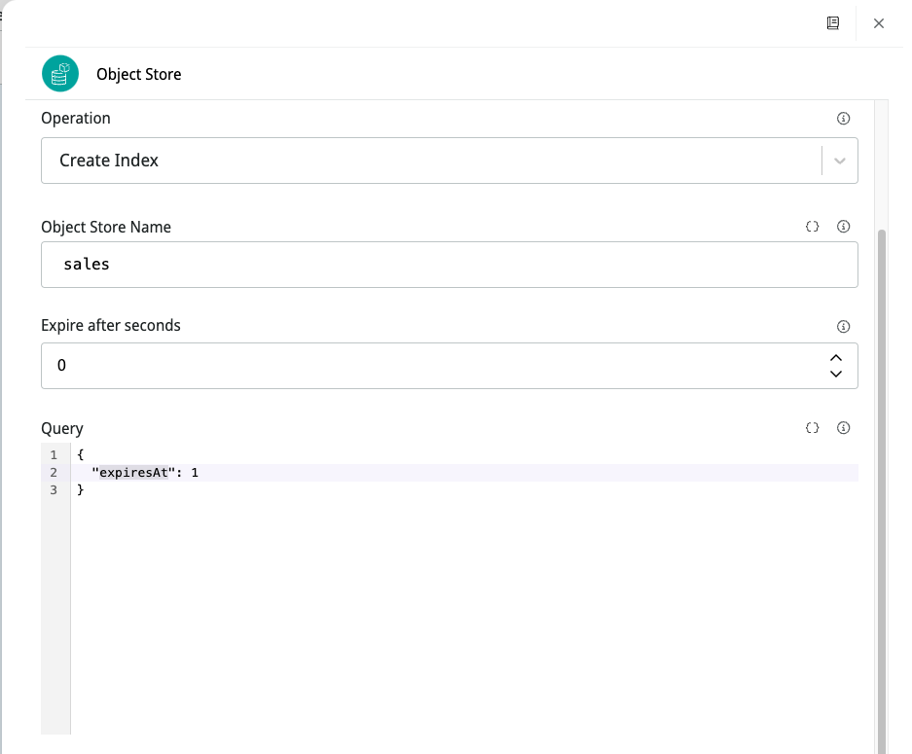Show info for Object Store Name
912x754 pixels.
coord(844,227)
